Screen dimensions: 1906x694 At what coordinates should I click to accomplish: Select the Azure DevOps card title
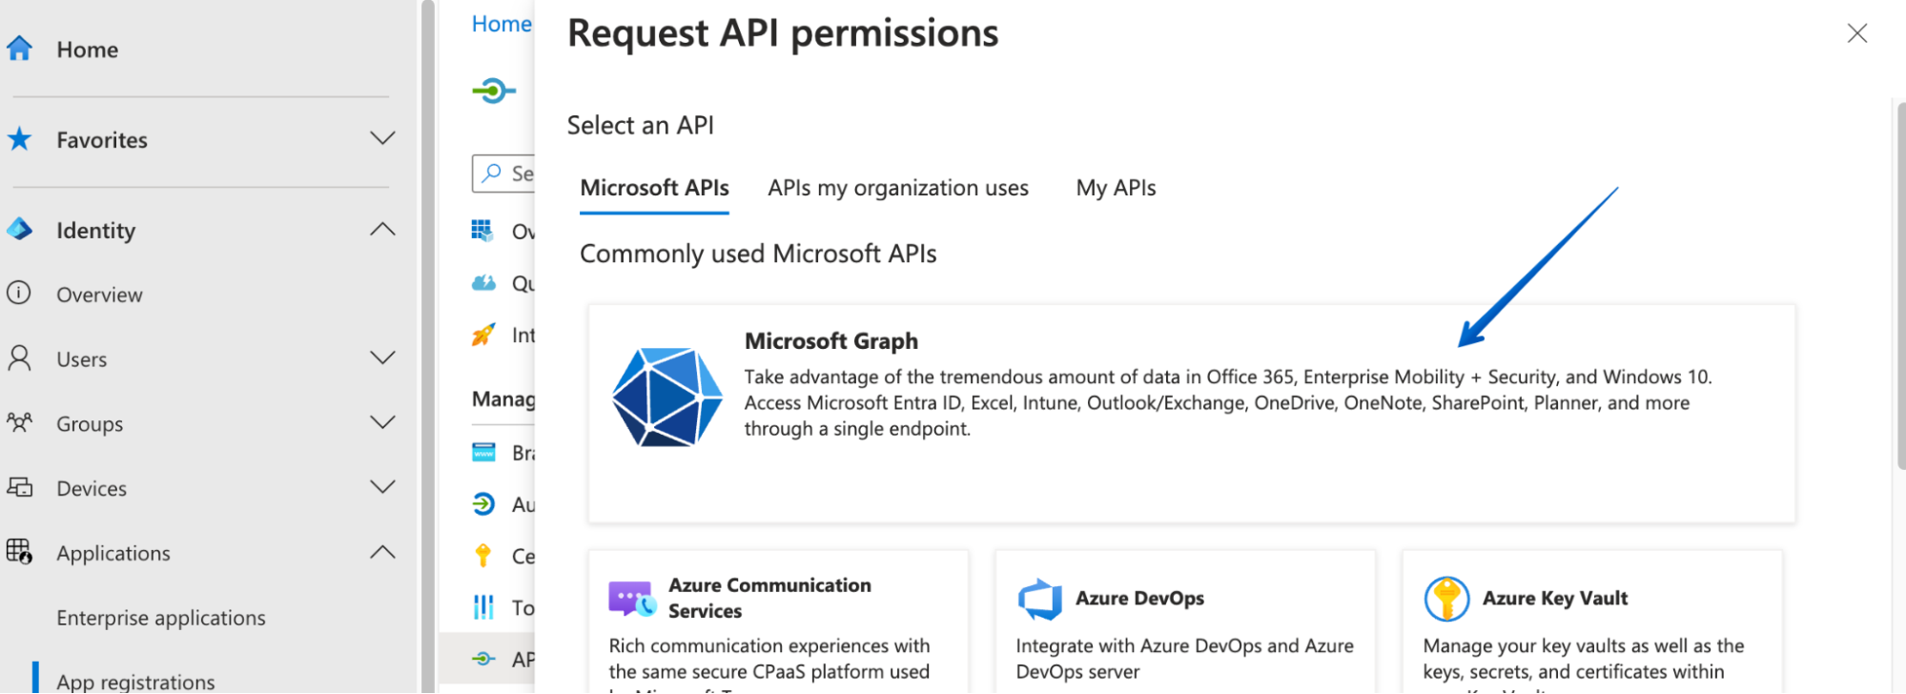point(1139,598)
